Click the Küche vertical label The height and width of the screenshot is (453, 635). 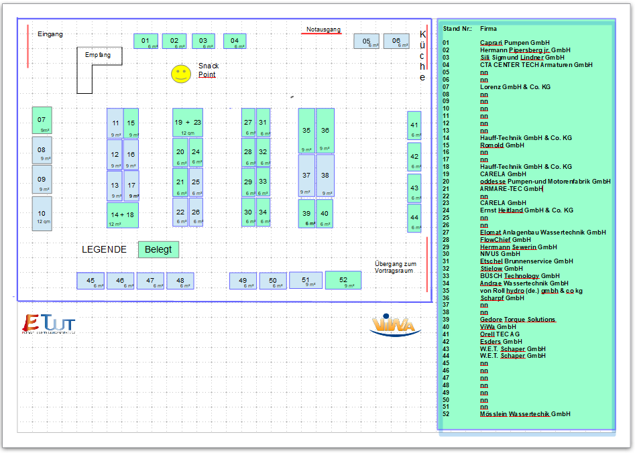422,56
